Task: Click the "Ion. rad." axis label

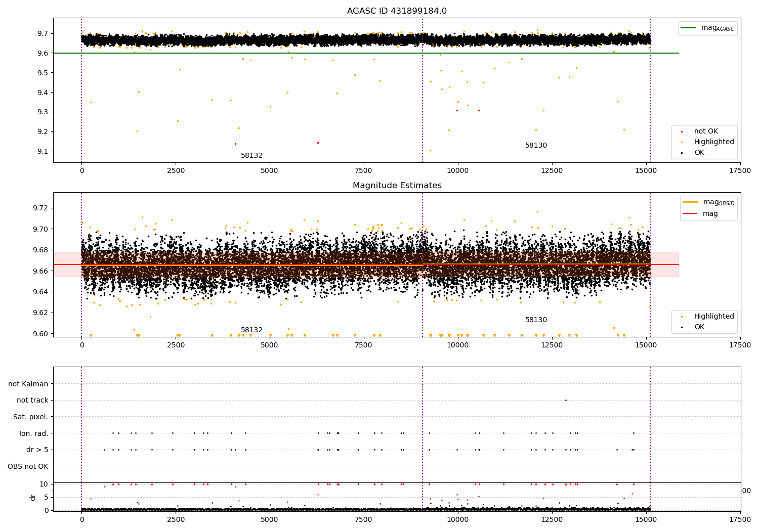Action: (x=34, y=433)
